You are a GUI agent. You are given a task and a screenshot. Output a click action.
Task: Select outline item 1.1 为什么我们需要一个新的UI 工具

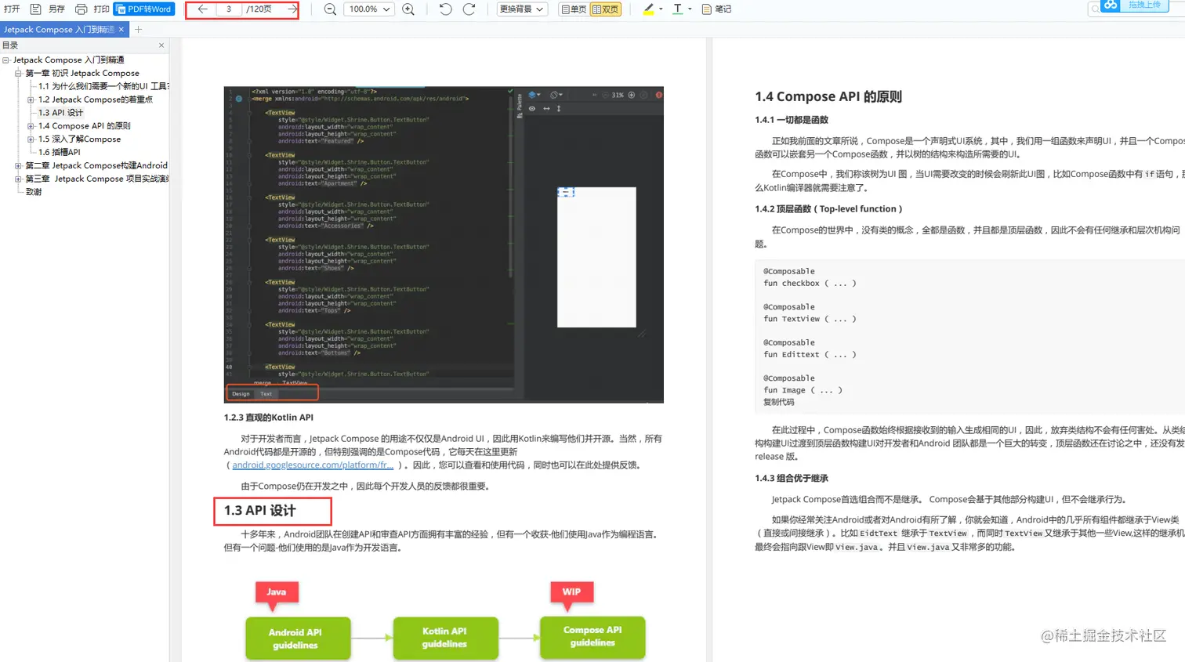click(x=103, y=86)
